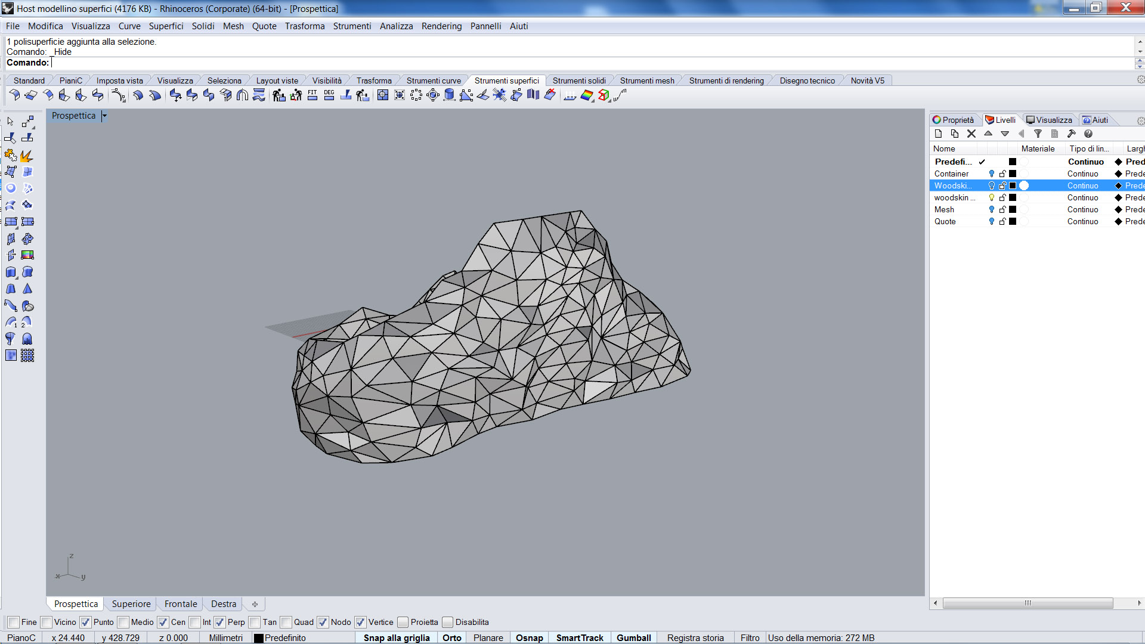Expand command history scroll down arrow
Screen dimensions: 1145x644
point(1140,52)
